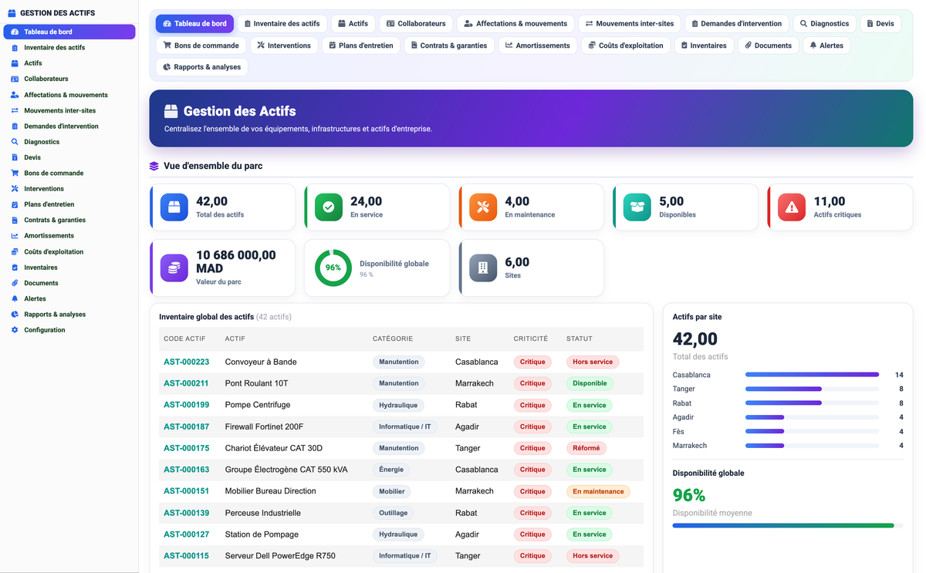The width and height of the screenshot is (926, 573).
Task: Open the Demandes d'intervention top tab
Action: coord(736,24)
